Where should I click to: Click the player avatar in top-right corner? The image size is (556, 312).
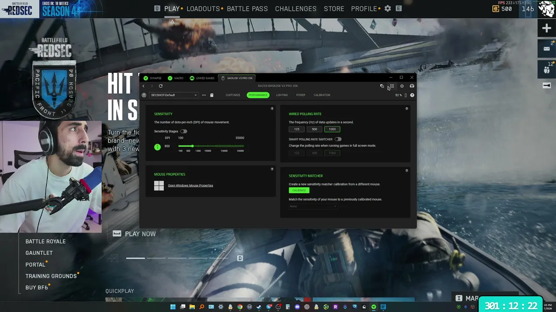click(546, 9)
